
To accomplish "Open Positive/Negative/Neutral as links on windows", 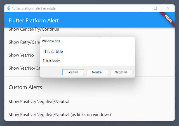I will [60, 114].
